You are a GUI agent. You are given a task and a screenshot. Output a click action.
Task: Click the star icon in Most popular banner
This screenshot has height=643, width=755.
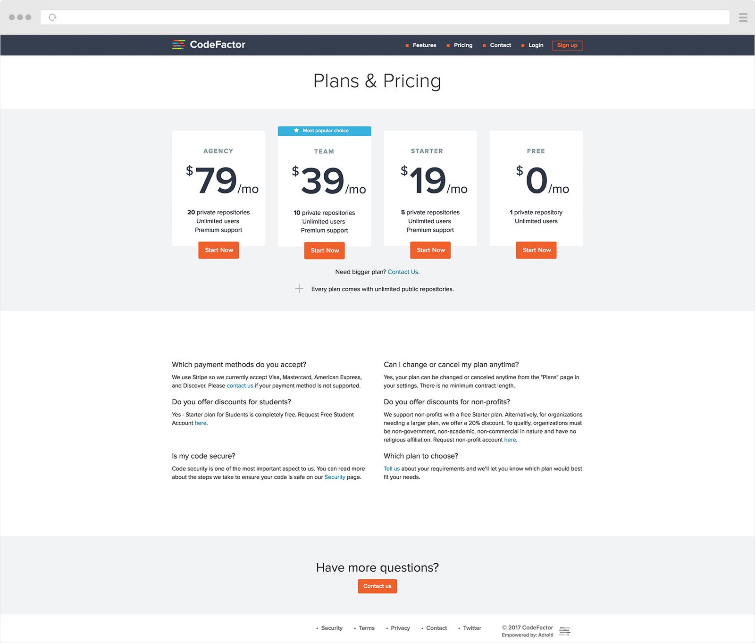pyautogui.click(x=296, y=131)
